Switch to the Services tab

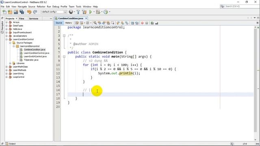[x=33, y=19]
